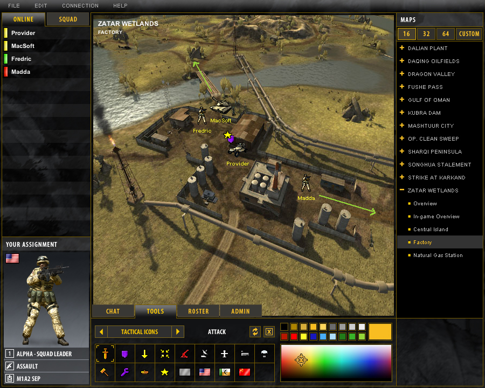Open the Connection menu

click(80, 5)
